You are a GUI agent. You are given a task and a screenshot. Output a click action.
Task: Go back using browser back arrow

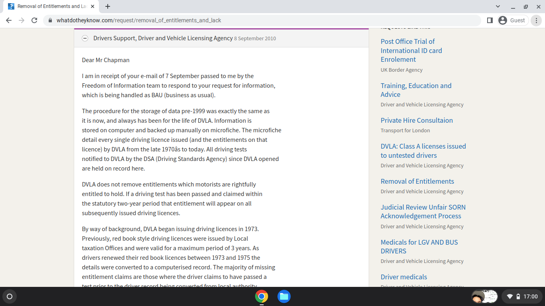click(x=9, y=20)
